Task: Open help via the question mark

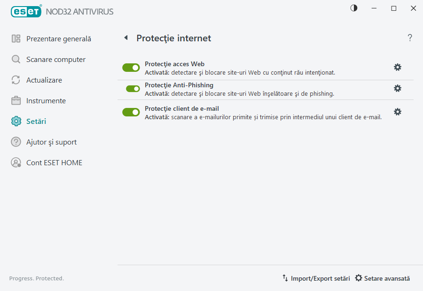Action: pos(409,38)
